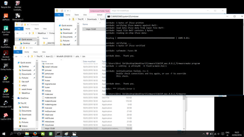The height and width of the screenshot is (137, 244).
Task: Open the Windows Start menu
Action: [x=4, y=134]
